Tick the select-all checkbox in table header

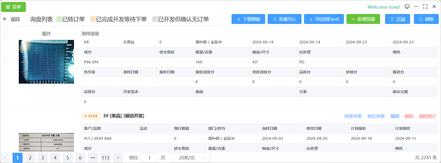point(6,33)
